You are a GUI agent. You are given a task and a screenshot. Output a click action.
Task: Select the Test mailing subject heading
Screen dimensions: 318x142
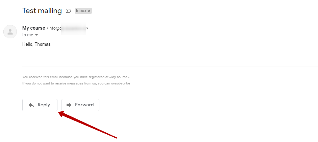(x=42, y=11)
